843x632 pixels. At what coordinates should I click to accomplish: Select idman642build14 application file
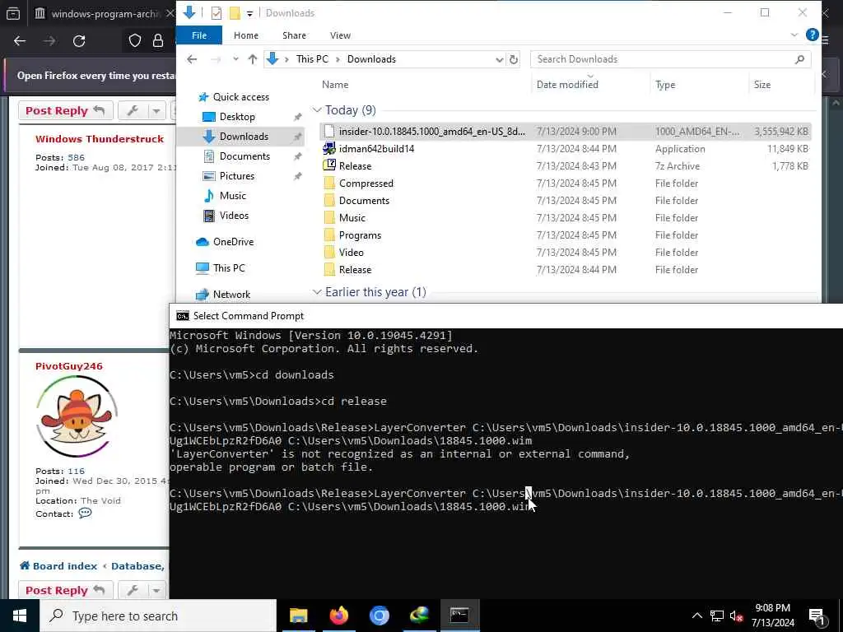tap(376, 149)
